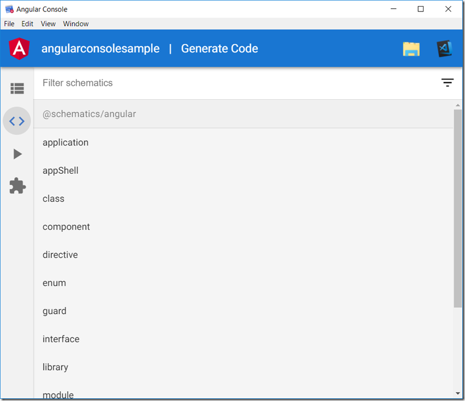Choose the library schematic
Screen dimensions: 465x401
coord(243,367)
